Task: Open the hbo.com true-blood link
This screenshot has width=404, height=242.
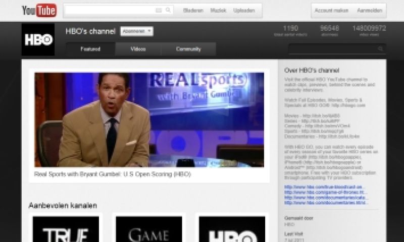Action: click(325, 187)
